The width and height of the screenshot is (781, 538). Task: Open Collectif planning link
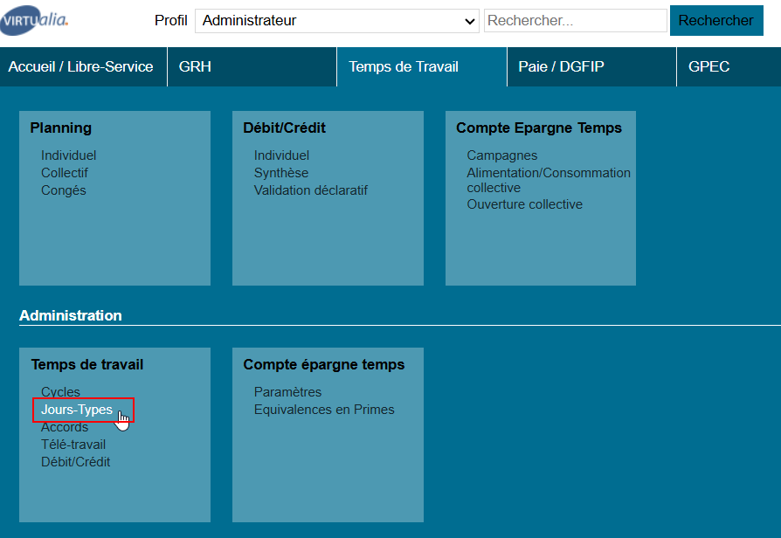65,173
